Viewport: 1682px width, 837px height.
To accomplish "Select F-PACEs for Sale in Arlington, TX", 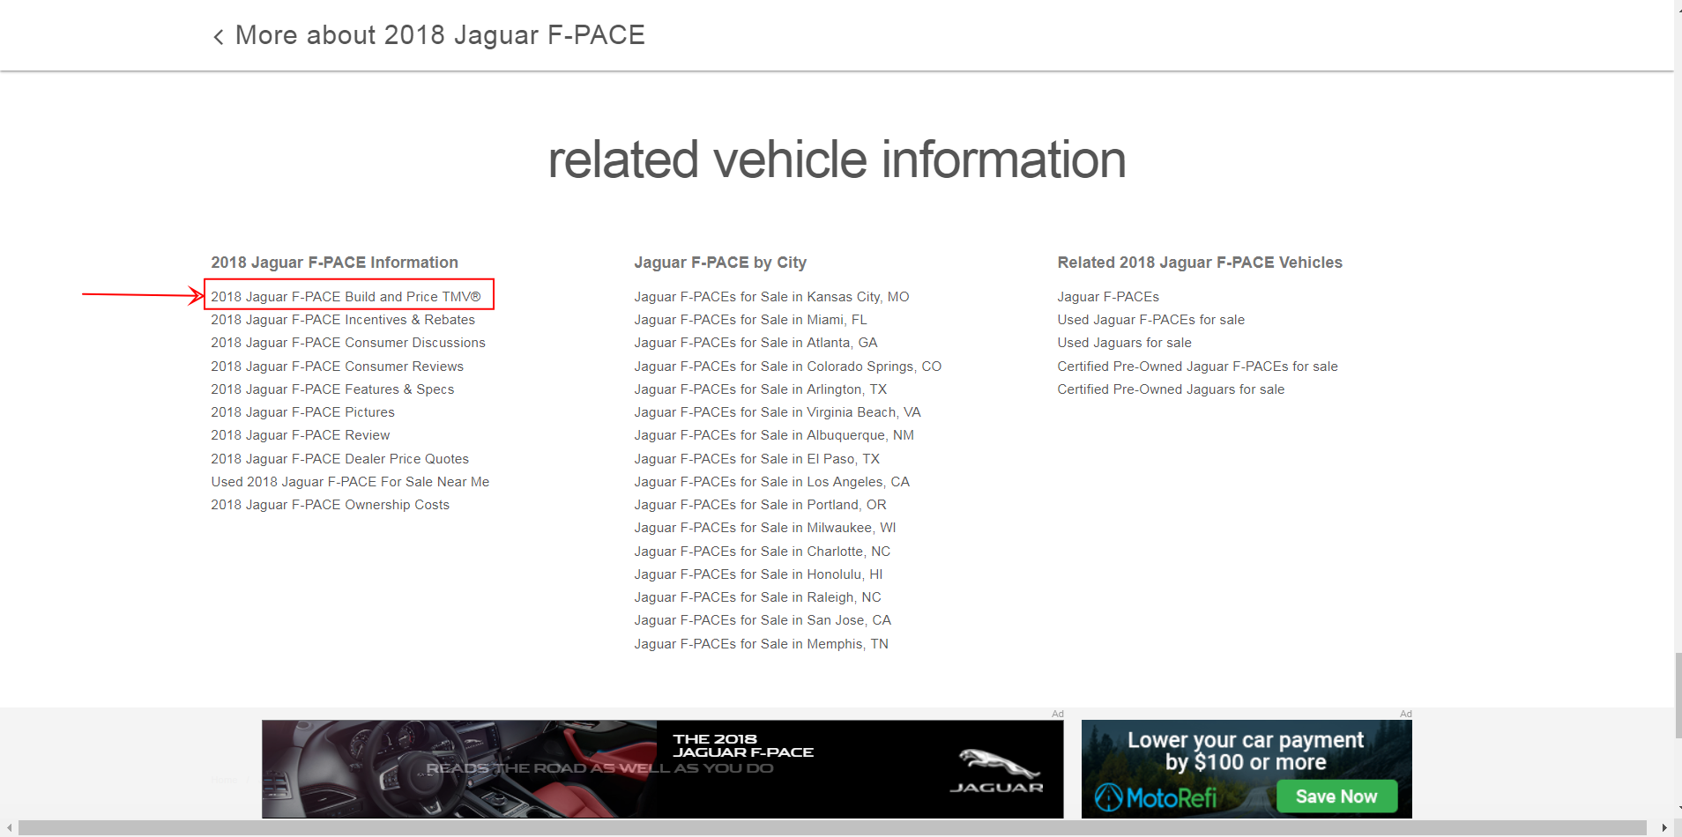I will [760, 389].
